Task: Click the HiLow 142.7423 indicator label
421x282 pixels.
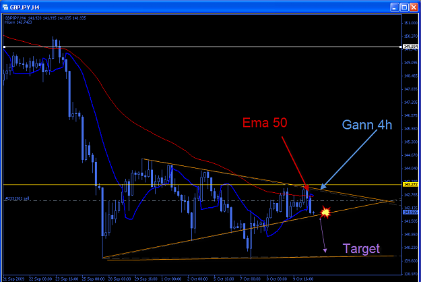Action: (x=18, y=22)
